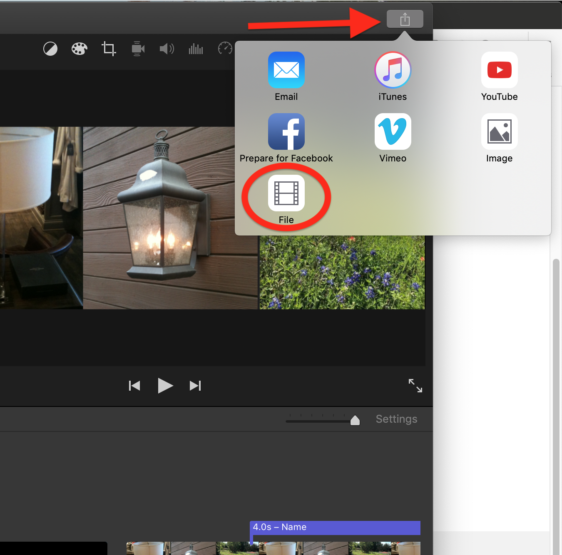Open timeline Settings
This screenshot has height=555, width=562.
(396, 419)
